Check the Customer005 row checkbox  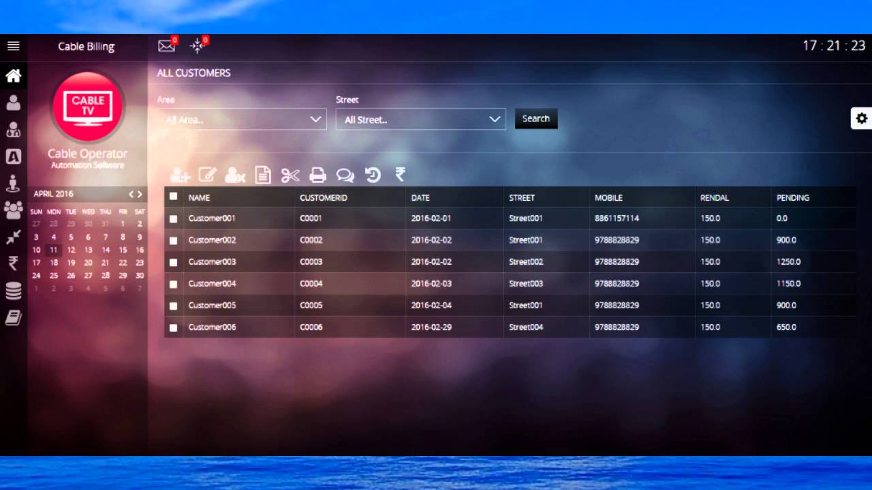click(x=173, y=306)
